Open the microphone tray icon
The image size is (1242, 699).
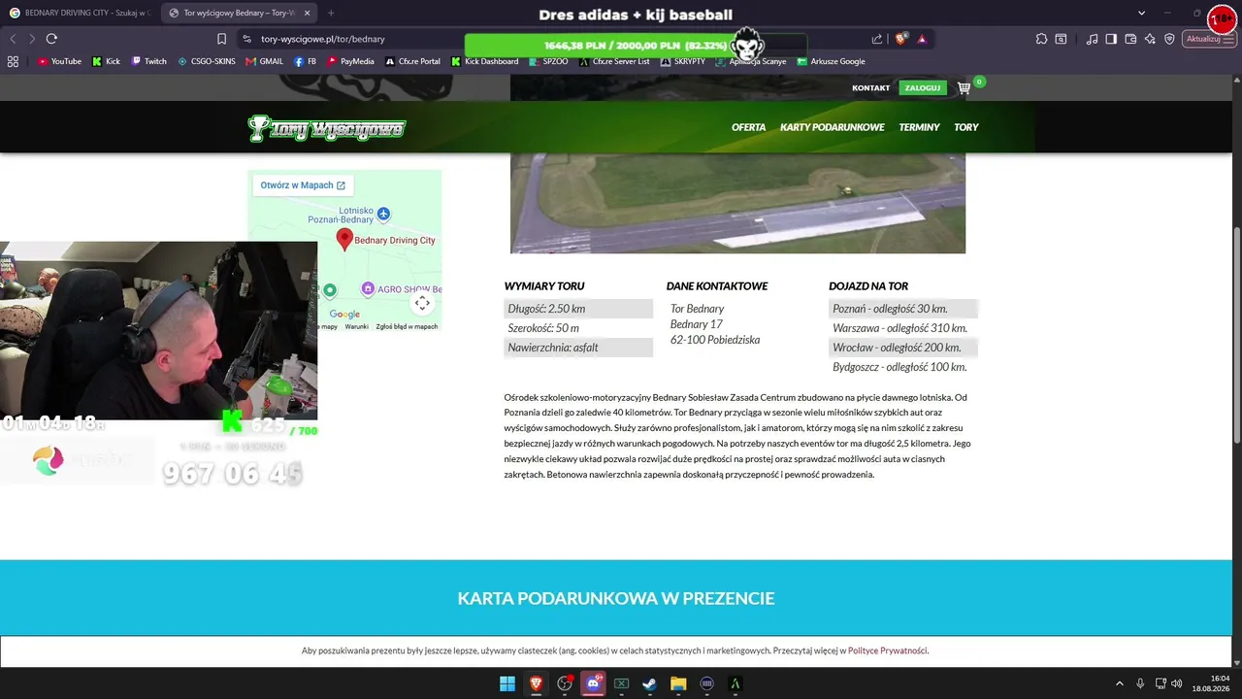[1140, 683]
